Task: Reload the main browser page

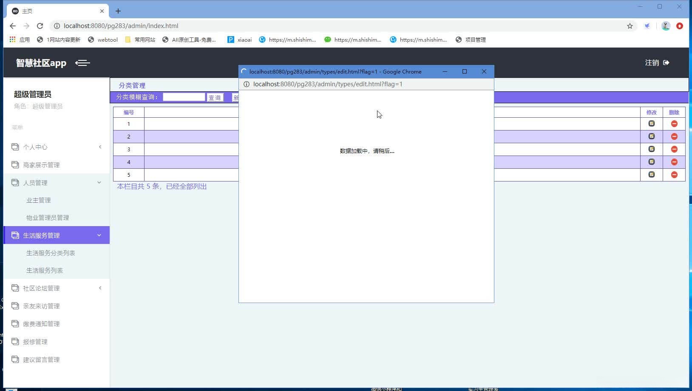Action: (x=40, y=26)
